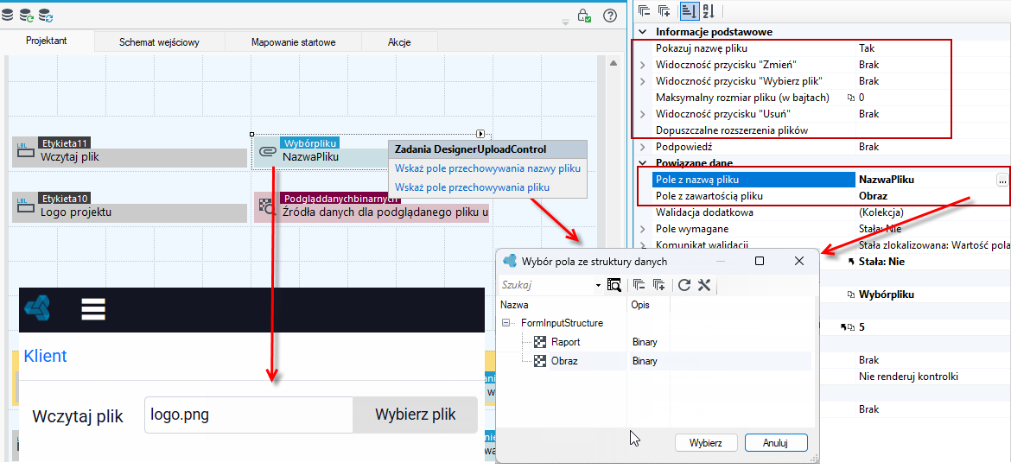Click the Opis column header in dialog
This screenshot has height=475, width=1011.
click(x=648, y=304)
